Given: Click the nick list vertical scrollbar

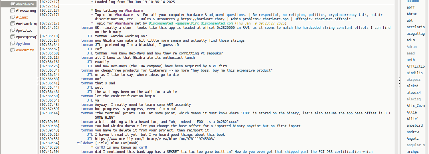Looking at the screenshot, I should (427, 77).
